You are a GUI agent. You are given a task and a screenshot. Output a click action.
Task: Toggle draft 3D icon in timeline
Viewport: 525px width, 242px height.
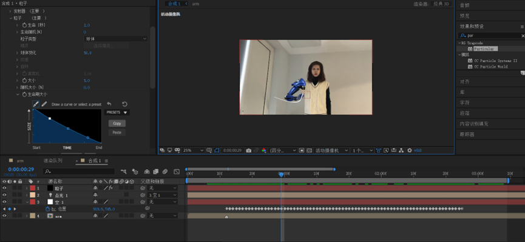pyautogui.click(x=135, y=172)
